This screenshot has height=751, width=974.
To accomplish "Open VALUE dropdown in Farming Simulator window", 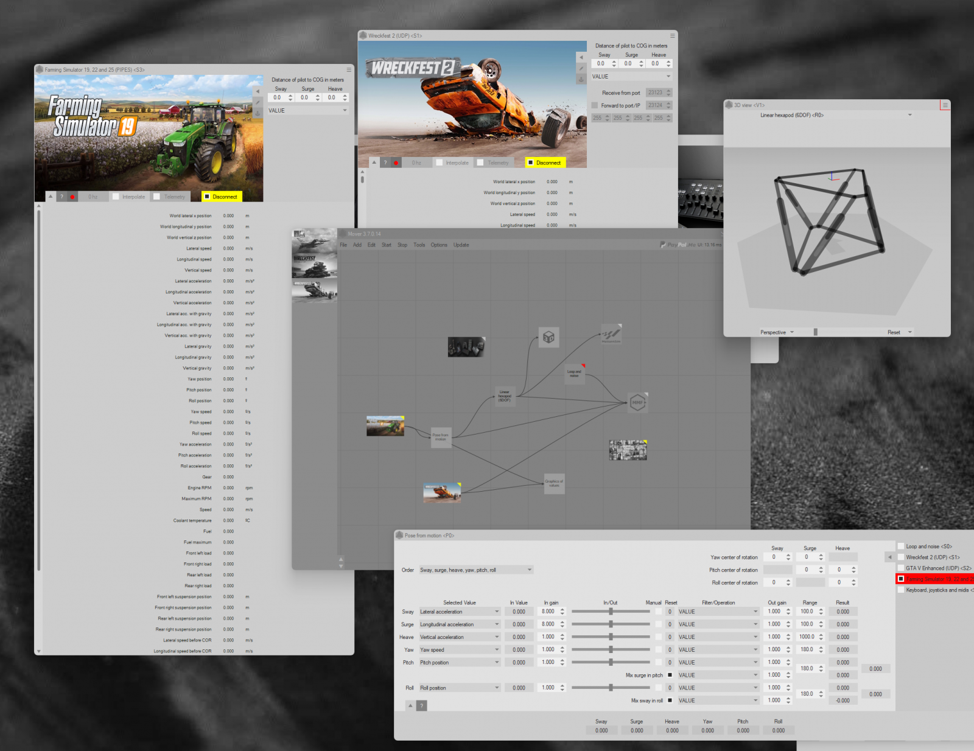I will (308, 110).
